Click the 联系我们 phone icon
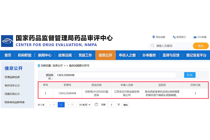Viewport: 210px width, 140px height. pyautogui.click(x=174, y=37)
